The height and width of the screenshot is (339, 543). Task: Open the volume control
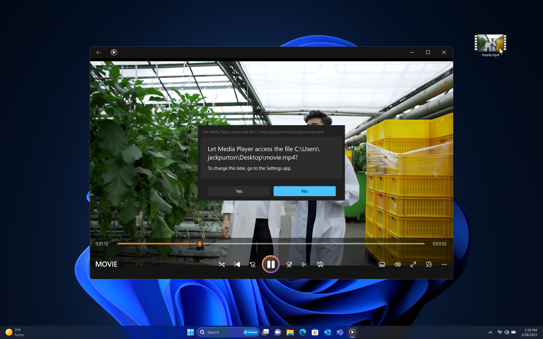(397, 264)
